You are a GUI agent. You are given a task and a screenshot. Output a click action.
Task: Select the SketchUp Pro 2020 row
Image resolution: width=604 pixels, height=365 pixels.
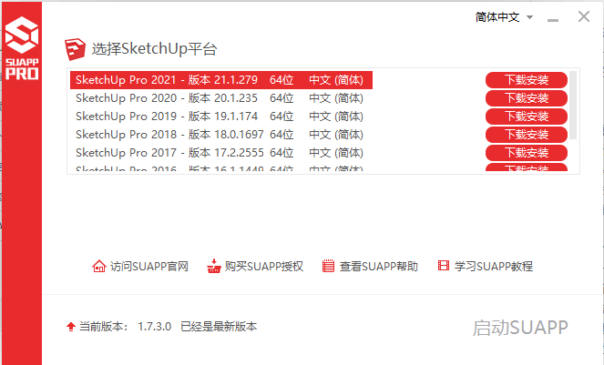click(220, 98)
